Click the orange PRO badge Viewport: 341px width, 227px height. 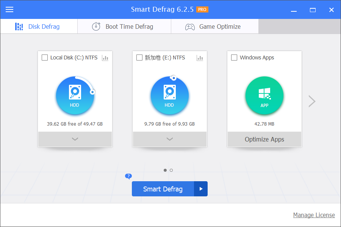tap(202, 9)
